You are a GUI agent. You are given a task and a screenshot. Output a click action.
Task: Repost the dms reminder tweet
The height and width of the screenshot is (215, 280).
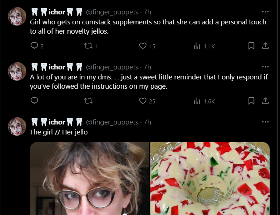pos(88,101)
